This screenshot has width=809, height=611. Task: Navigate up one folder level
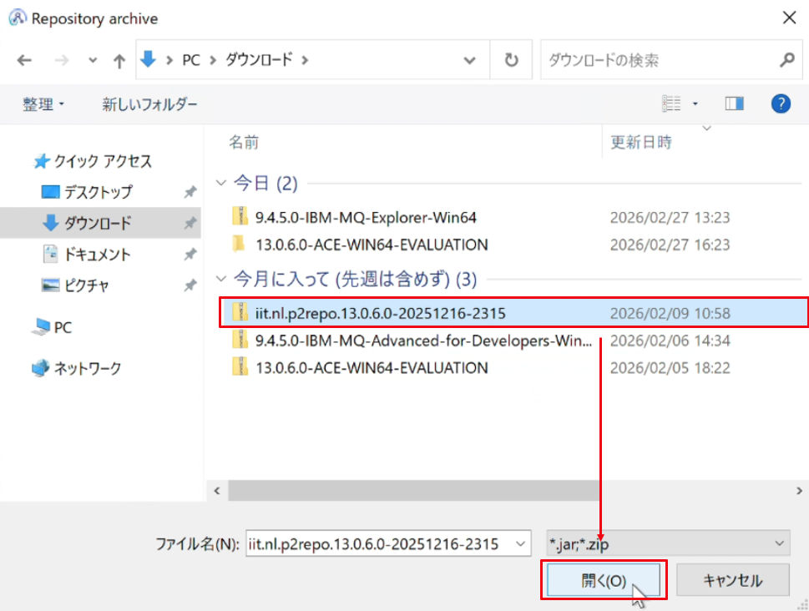[x=119, y=61]
